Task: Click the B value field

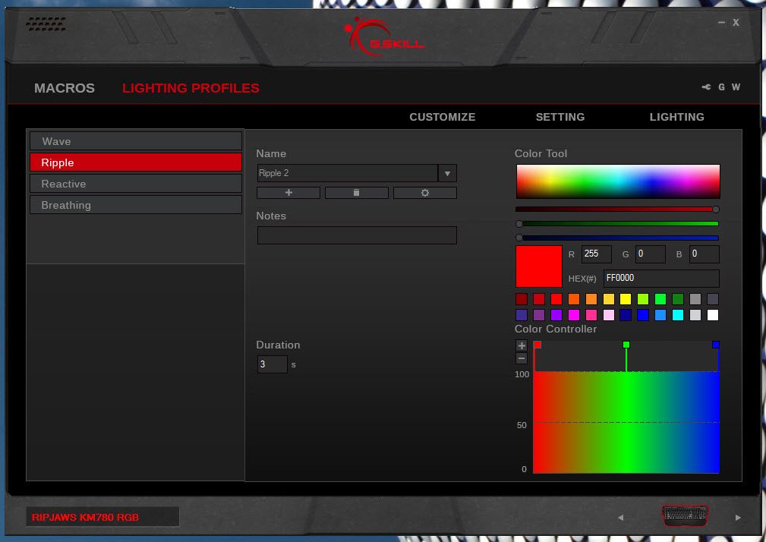Action: coord(704,254)
